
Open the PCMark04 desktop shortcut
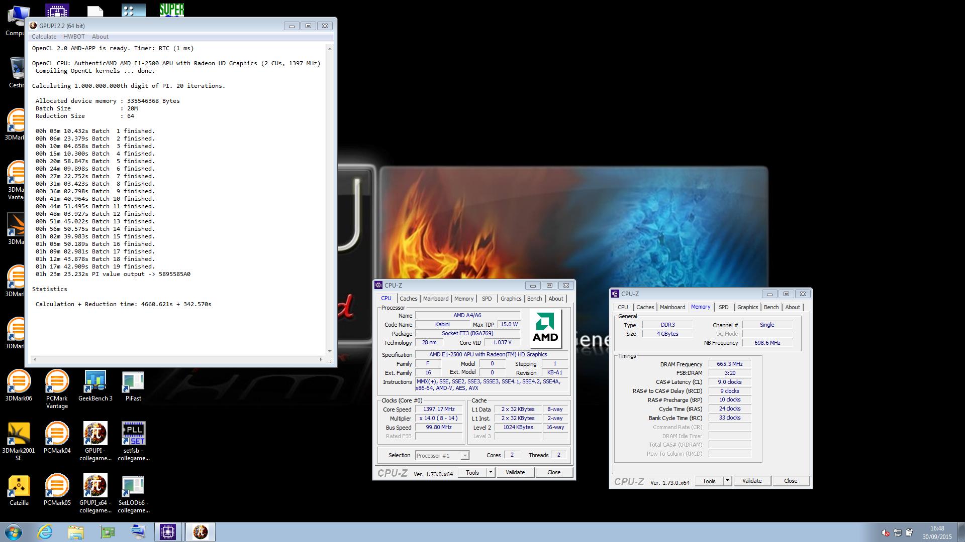tap(57, 438)
